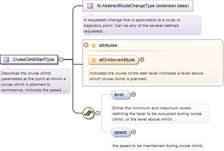Click the level element description annotation

(160, 114)
